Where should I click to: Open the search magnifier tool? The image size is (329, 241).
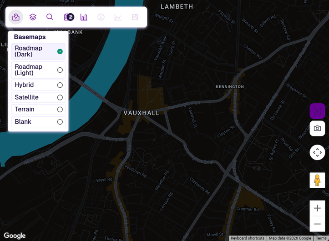(50, 17)
